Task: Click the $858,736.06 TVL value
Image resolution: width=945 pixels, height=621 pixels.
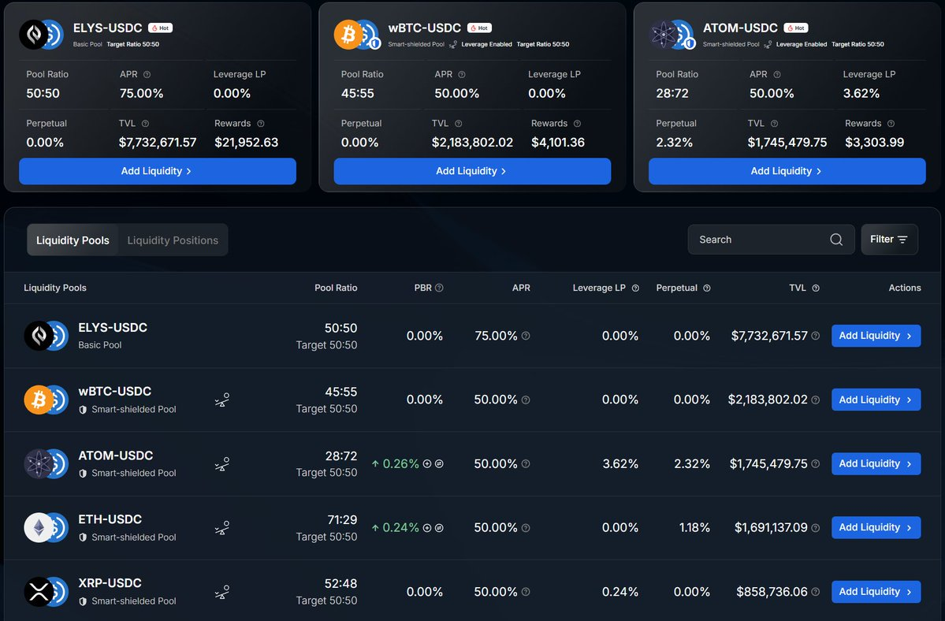Action: pos(772,592)
